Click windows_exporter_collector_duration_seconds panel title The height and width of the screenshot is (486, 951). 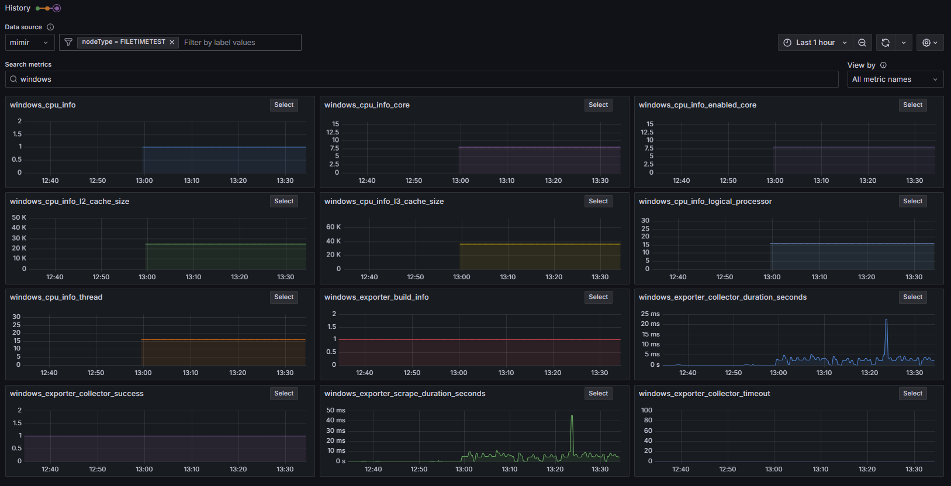(722, 297)
